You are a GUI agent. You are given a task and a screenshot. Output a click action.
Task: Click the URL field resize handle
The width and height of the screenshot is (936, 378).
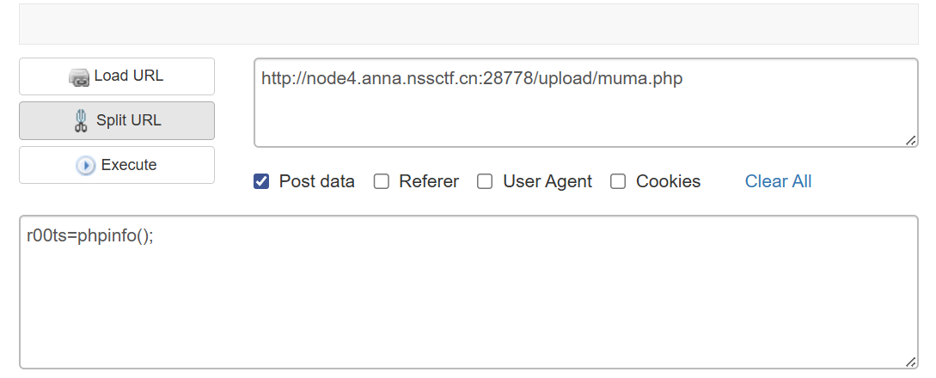911,140
